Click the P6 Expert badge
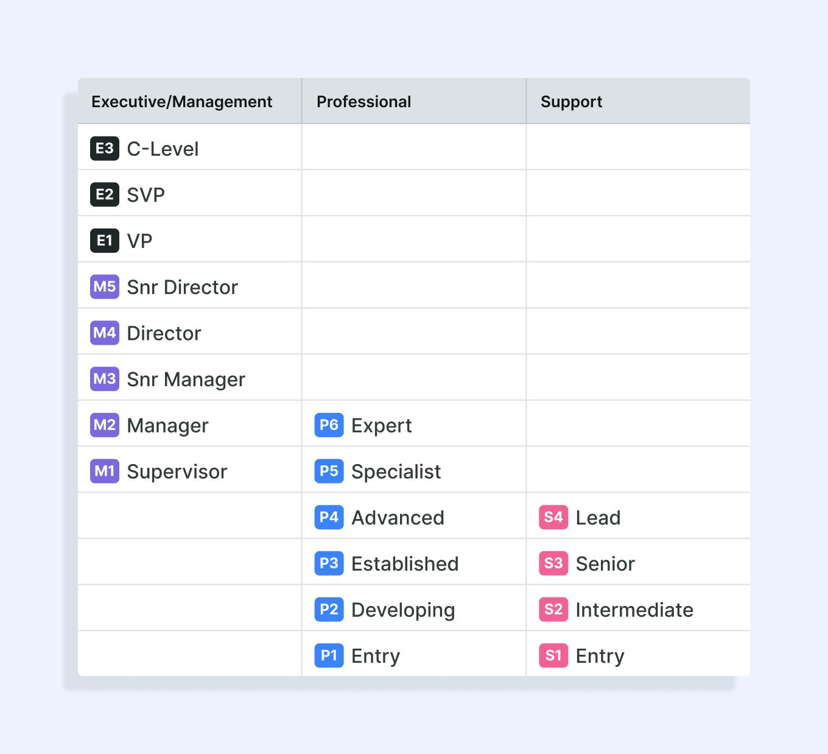Viewport: 828px width, 754px height. 329,425
